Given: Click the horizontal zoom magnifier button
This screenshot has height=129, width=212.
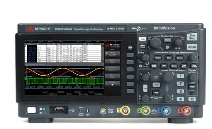Looking at the screenshot, I should coord(167,47).
